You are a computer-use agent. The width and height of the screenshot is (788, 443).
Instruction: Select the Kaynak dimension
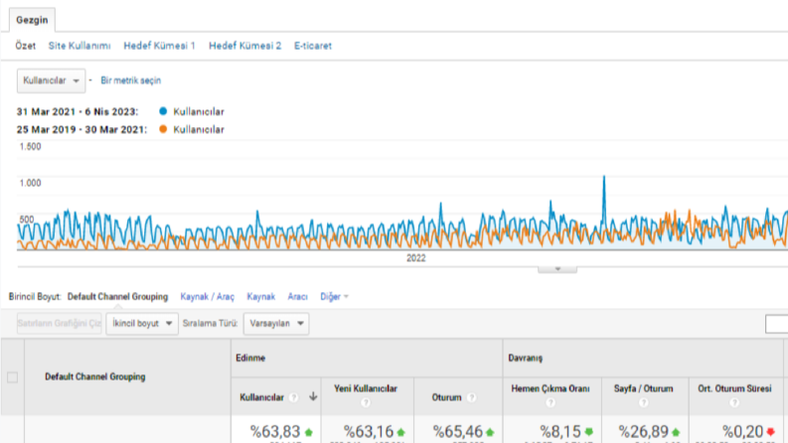click(260, 297)
